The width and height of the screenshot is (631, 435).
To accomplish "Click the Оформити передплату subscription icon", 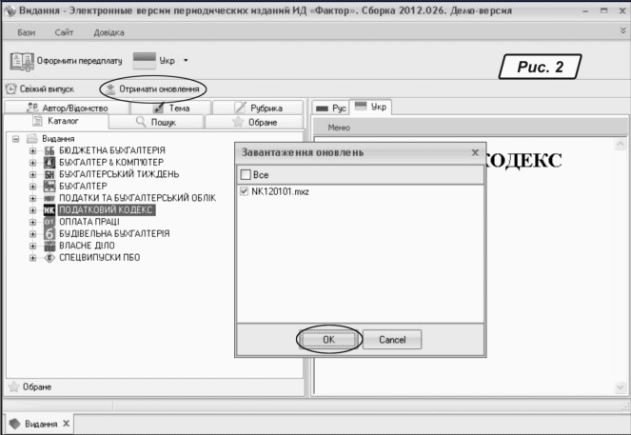I will pyautogui.click(x=21, y=61).
